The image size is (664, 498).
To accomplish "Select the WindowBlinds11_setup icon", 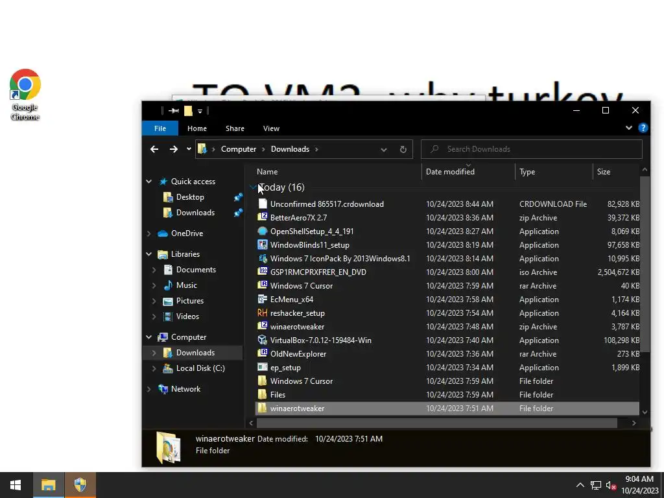I will (263, 244).
